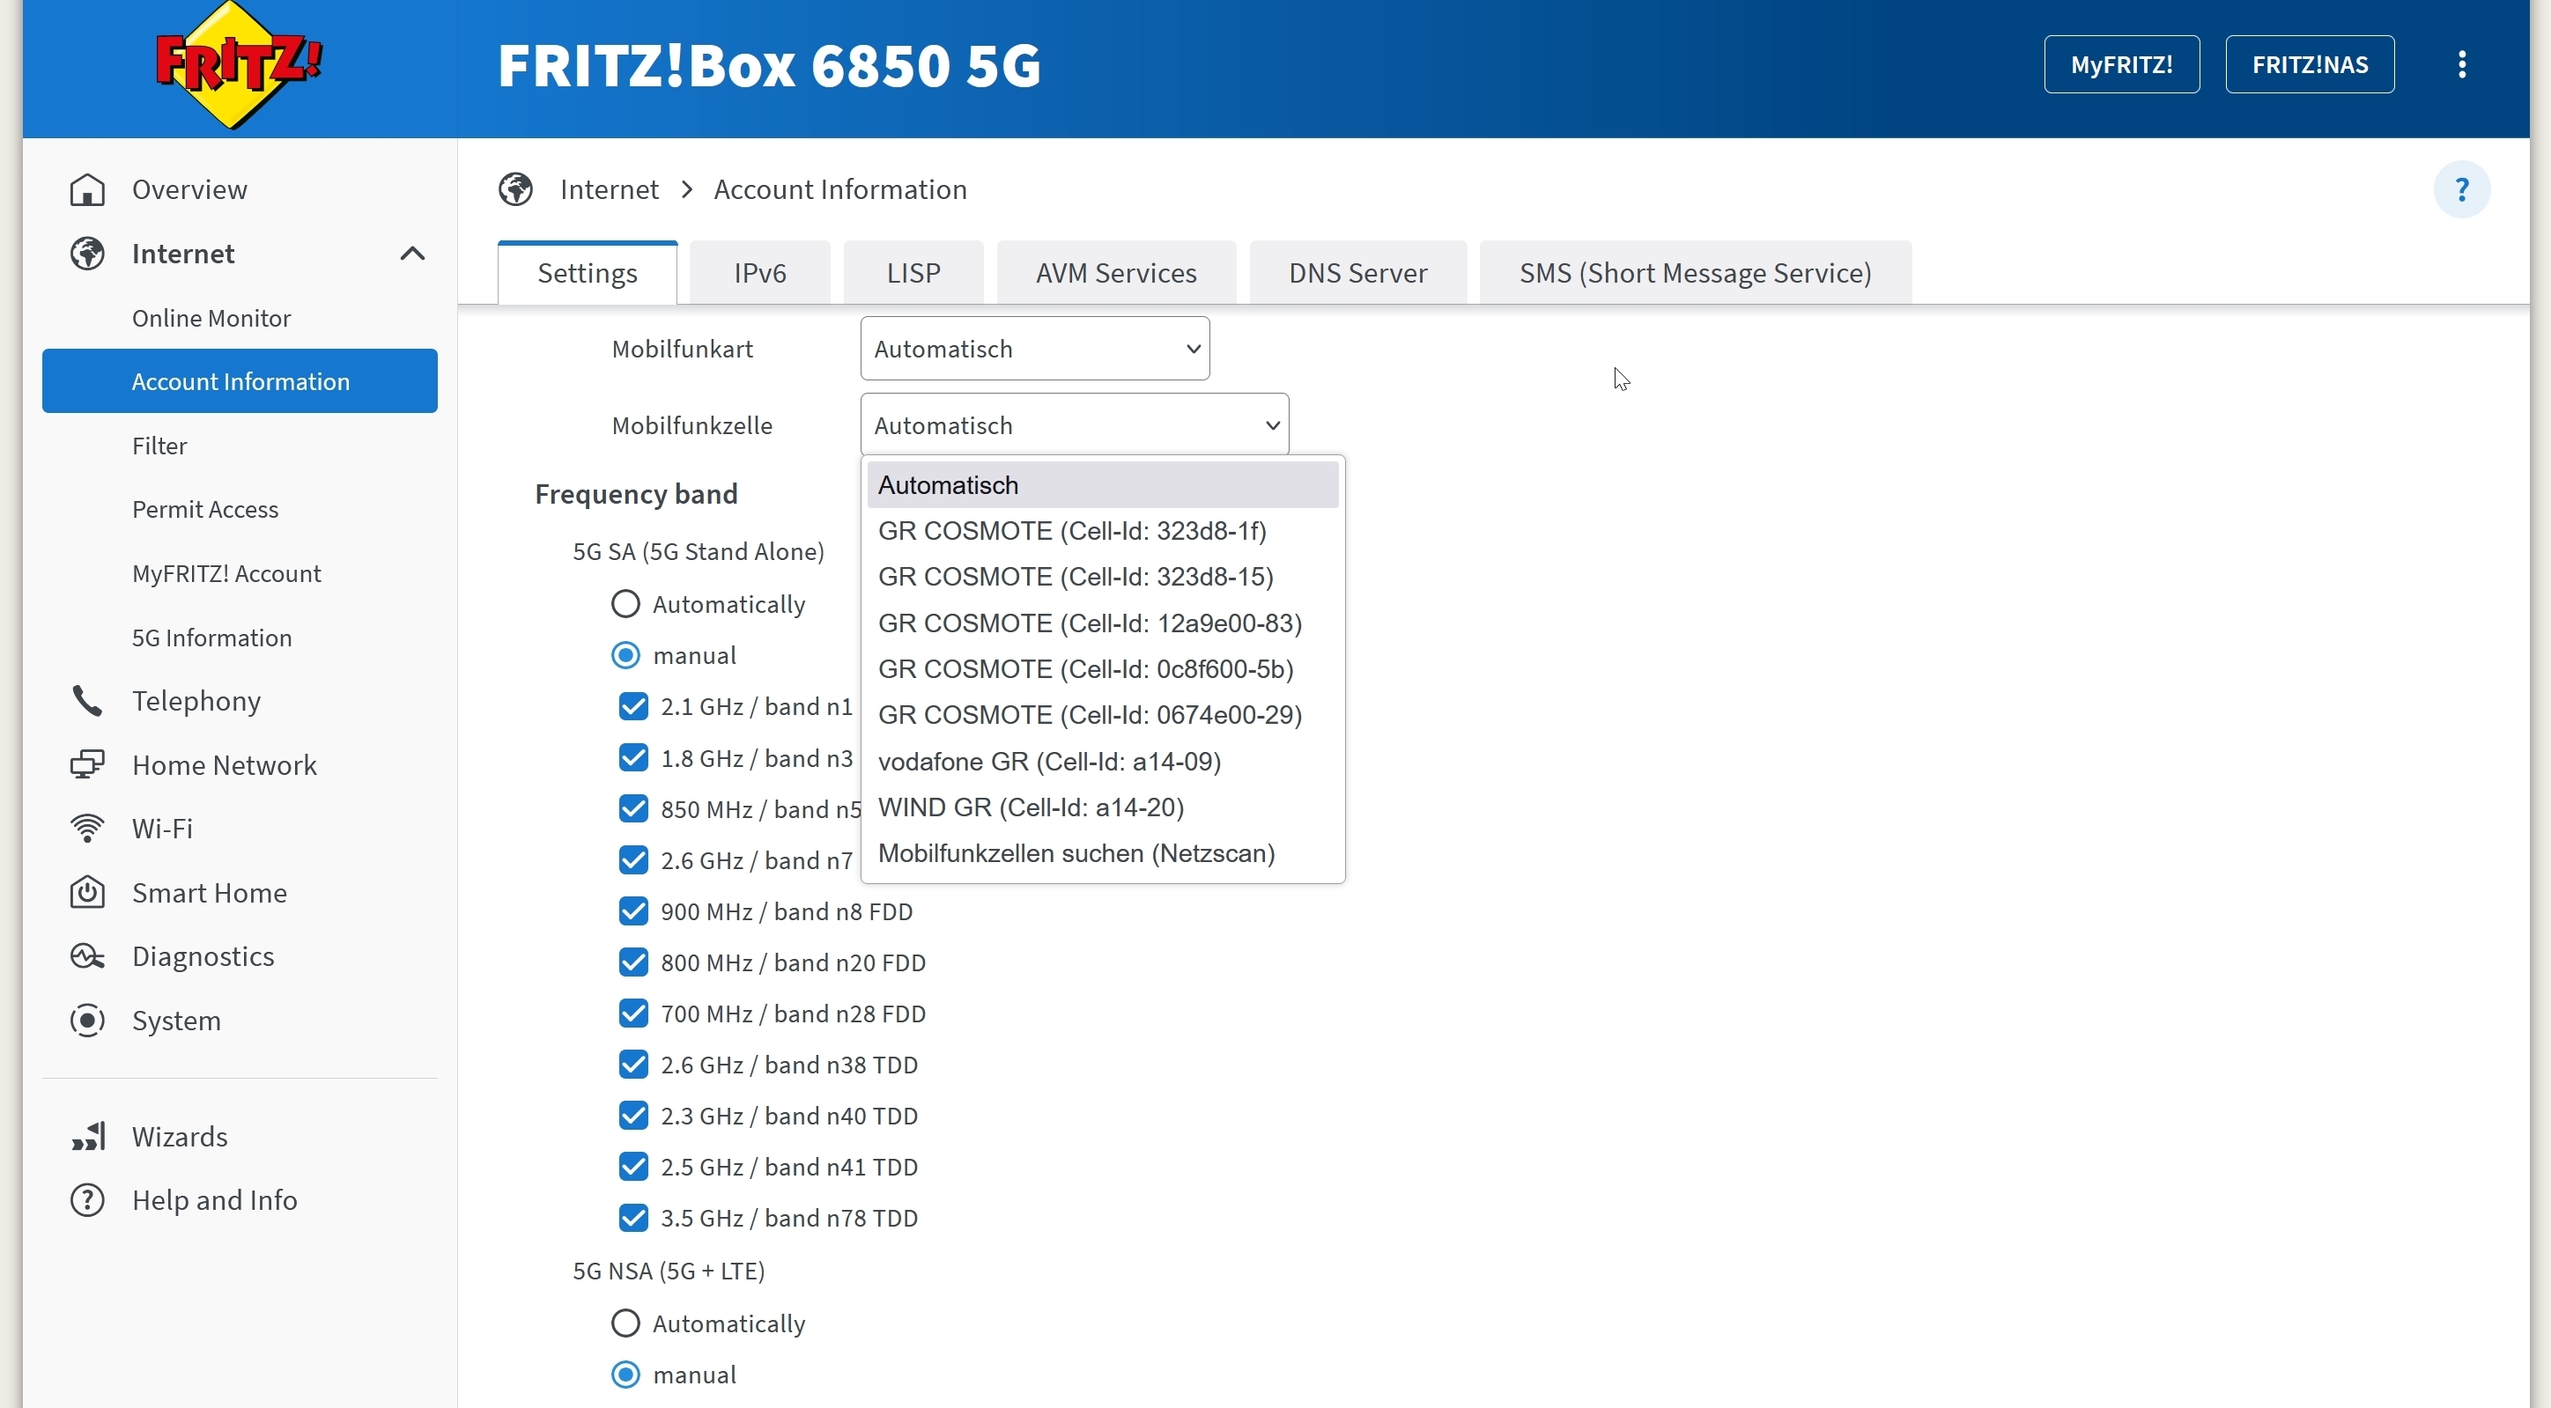Select GR COSMOTE Cell-Id 0674e00-29
Viewport: 2551px width, 1408px height.
[x=1102, y=715]
